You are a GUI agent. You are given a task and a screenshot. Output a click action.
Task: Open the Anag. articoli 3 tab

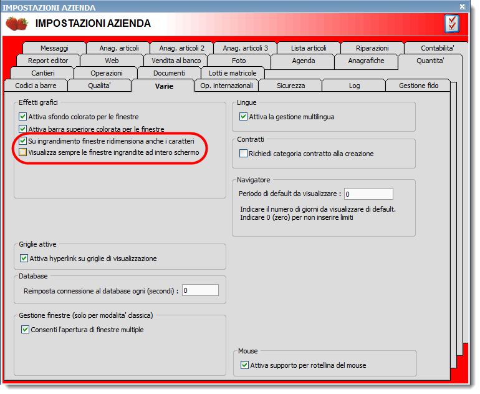pos(245,48)
